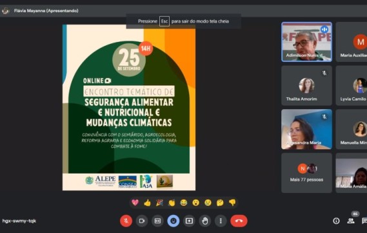Click the Flávia Mayanna (Apresentando) label
Viewport: 367px width, 233px height.
pyautogui.click(x=46, y=11)
